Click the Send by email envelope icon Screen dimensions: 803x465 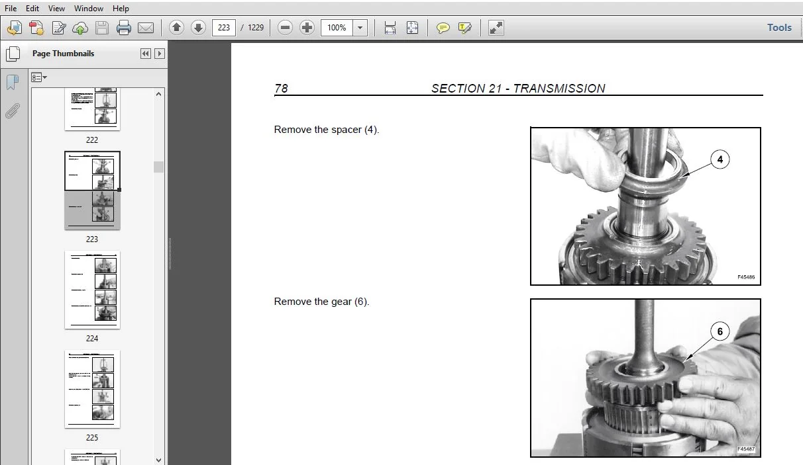point(146,28)
